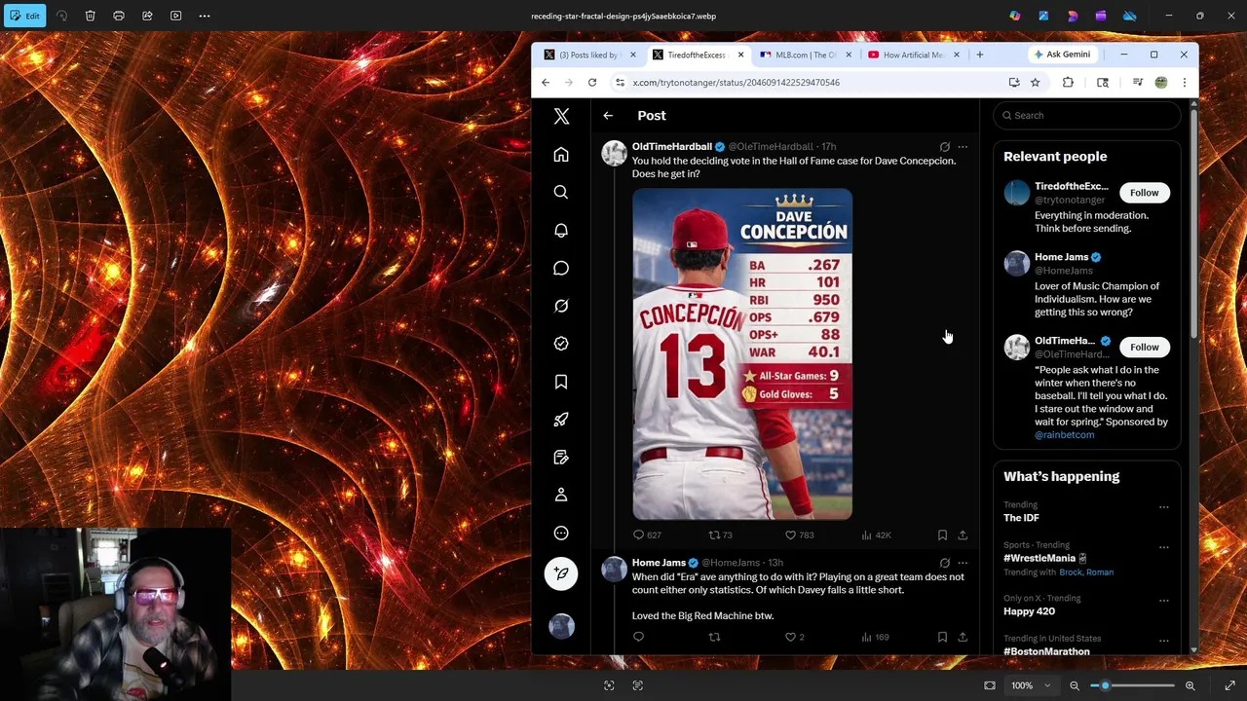
Task: Open the 100% zoom level dropdown
Action: pos(1031,685)
